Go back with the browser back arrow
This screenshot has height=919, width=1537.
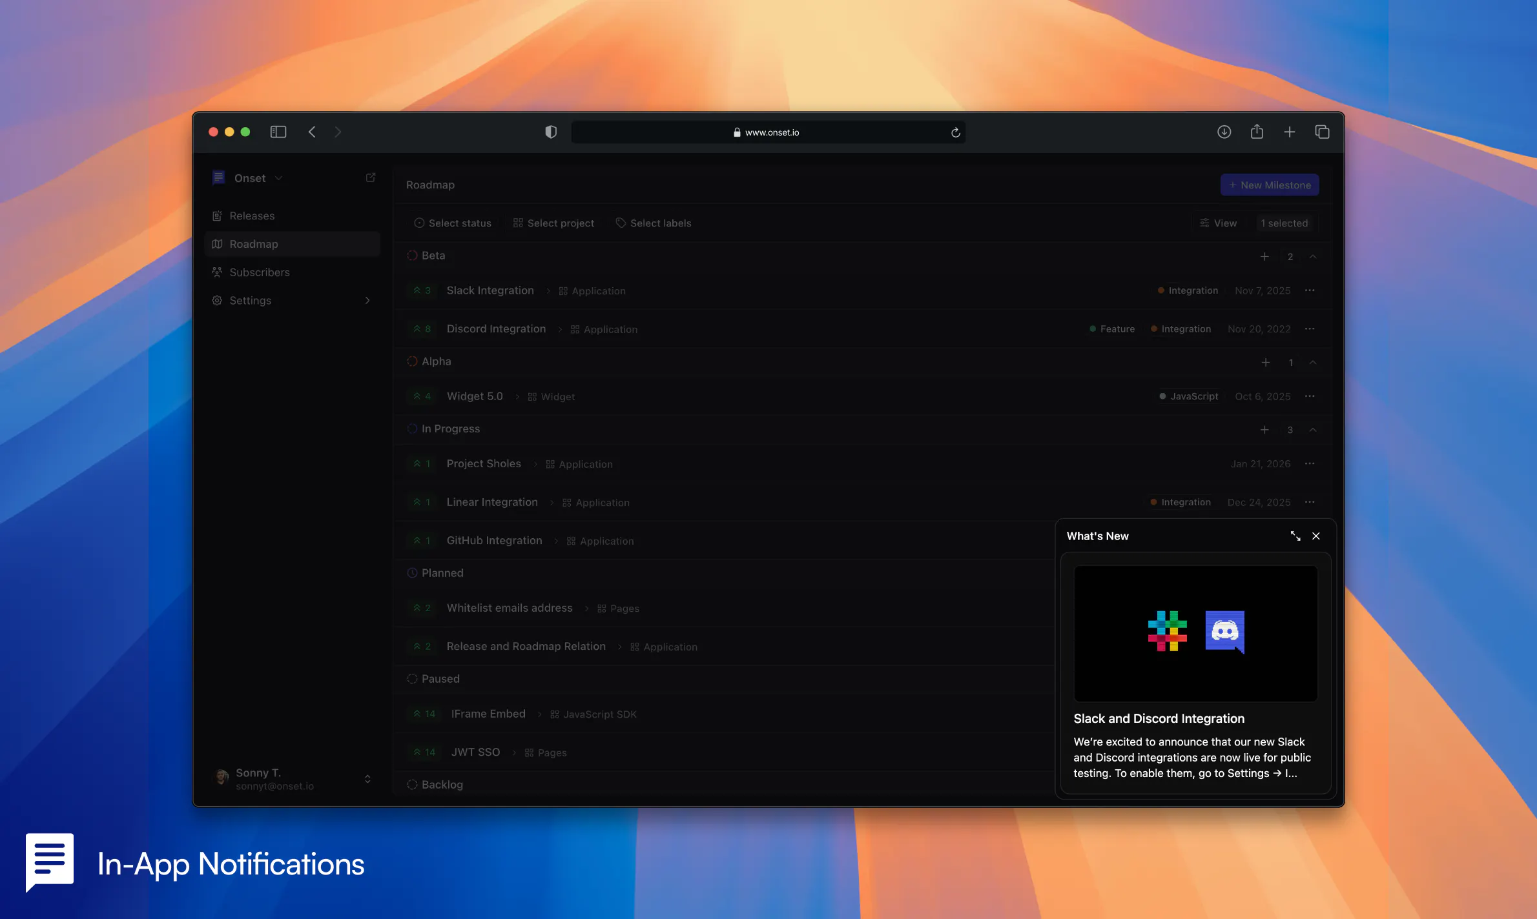coord(312,132)
